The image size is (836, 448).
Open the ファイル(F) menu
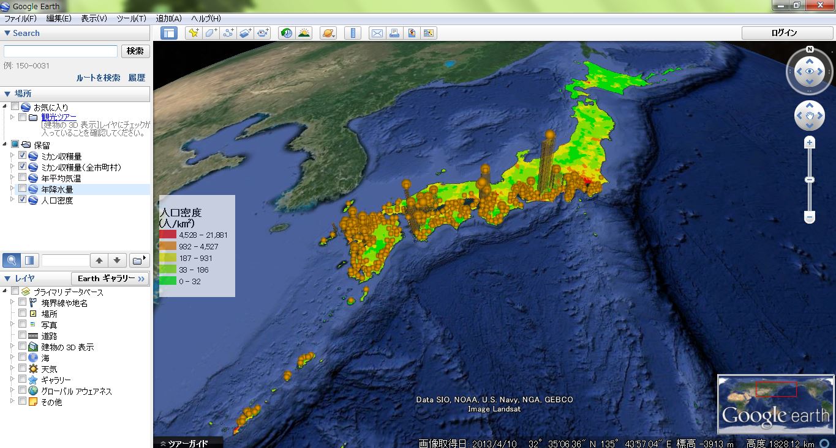pyautogui.click(x=21, y=18)
